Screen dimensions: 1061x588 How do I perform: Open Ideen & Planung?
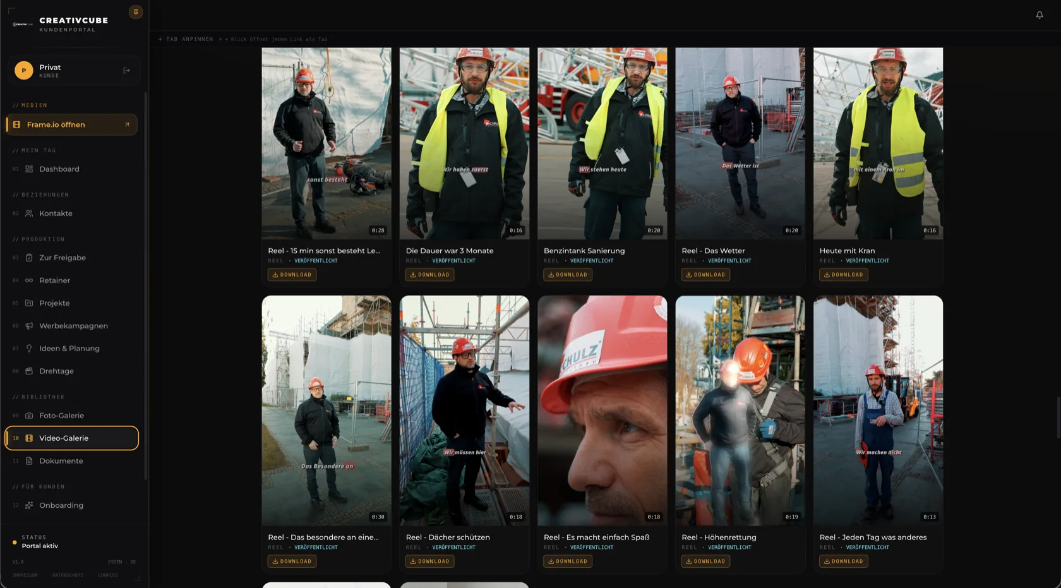click(x=71, y=349)
